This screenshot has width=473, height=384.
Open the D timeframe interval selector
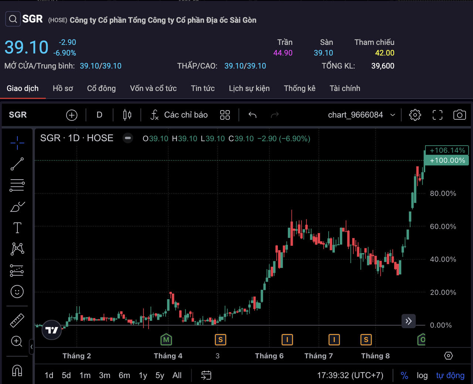click(x=99, y=115)
